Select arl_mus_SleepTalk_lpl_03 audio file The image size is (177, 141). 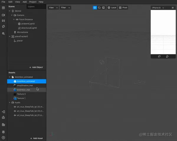pos(27,111)
